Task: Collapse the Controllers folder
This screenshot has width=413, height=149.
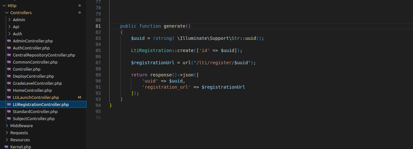Action: pos(7,13)
